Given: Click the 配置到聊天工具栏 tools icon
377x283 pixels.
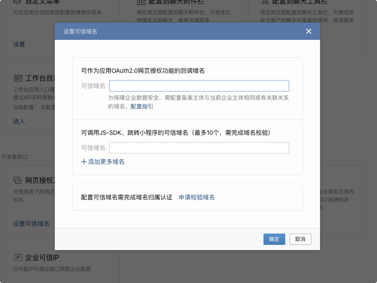Looking at the screenshot, I should pos(264,2).
